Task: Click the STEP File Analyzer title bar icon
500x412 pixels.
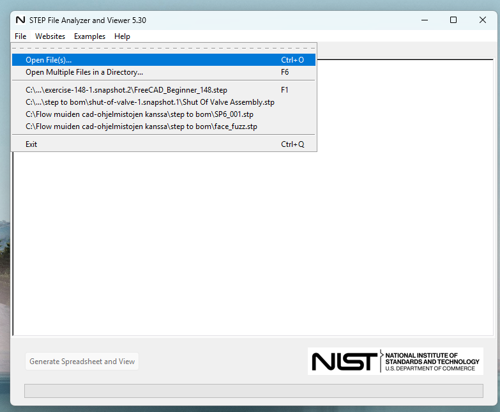Action: click(x=20, y=20)
